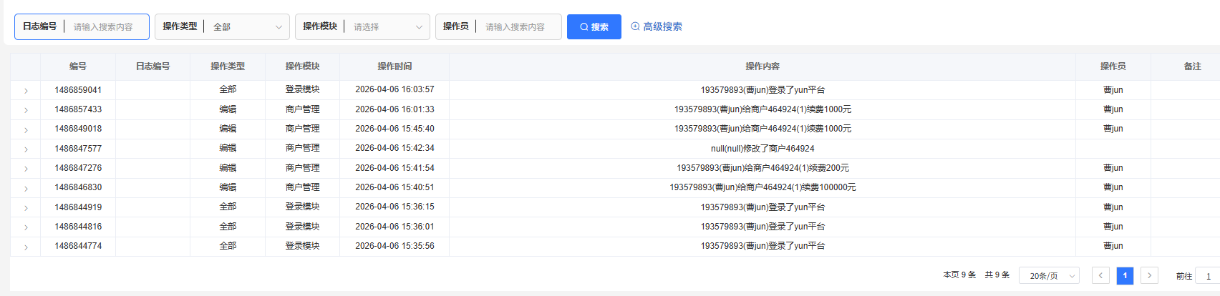
Task: Expand row 1486857433
Action: (x=26, y=110)
